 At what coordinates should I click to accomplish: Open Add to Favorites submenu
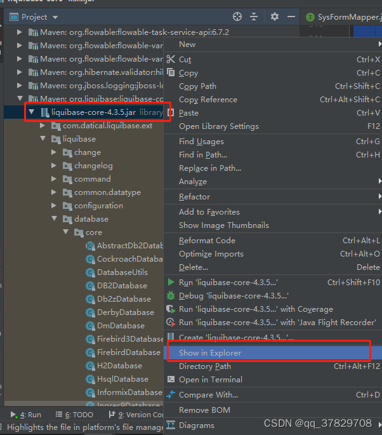coord(273,211)
